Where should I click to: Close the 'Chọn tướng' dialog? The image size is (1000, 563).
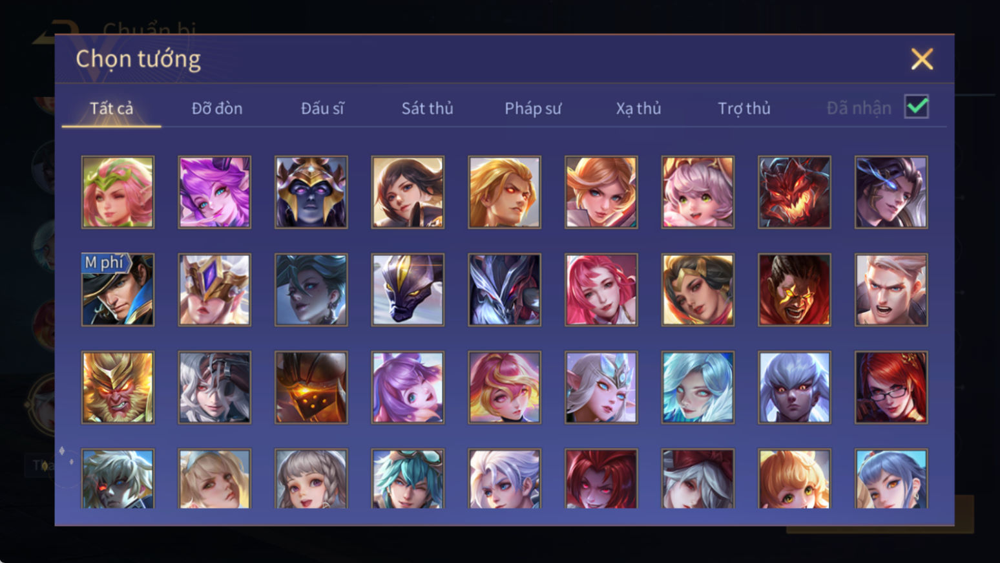coord(922,59)
